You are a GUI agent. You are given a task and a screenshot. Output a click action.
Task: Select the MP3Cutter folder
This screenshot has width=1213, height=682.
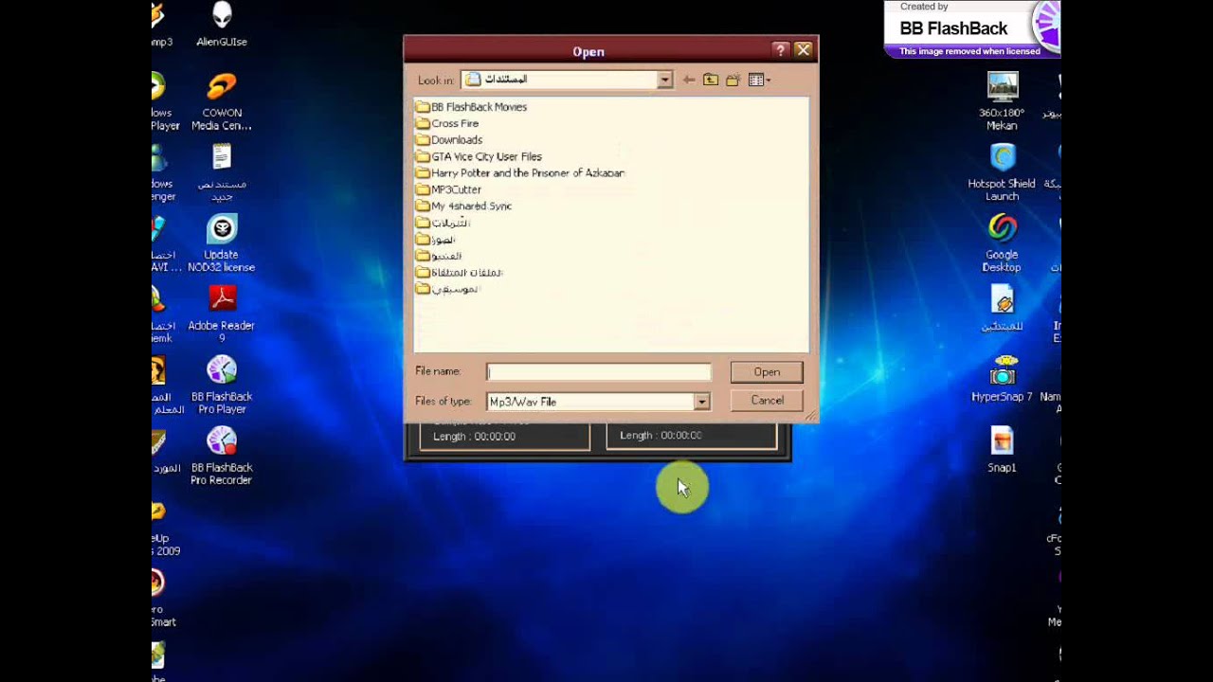tap(448, 189)
